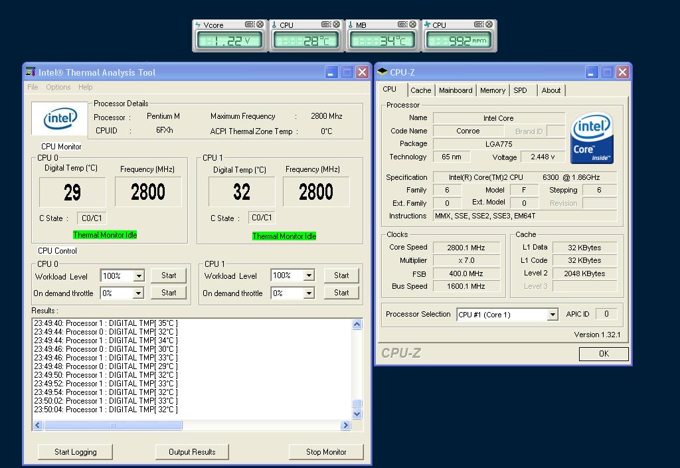The width and height of the screenshot is (680, 468).
Task: Click Results horizontal scroll right arrow
Action: [345, 425]
